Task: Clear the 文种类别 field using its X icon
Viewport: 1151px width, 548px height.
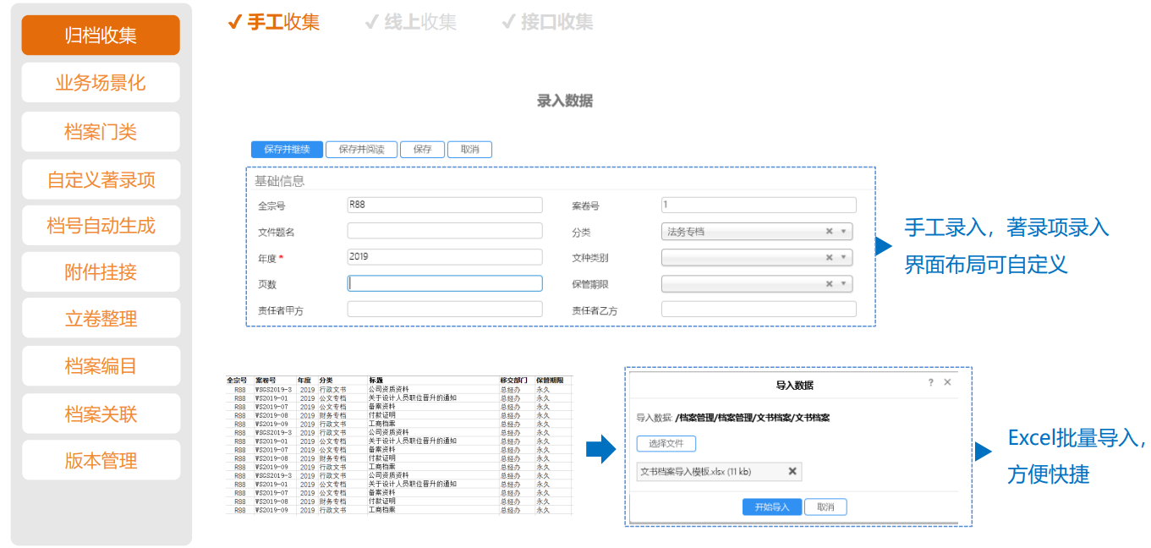Action: click(829, 258)
